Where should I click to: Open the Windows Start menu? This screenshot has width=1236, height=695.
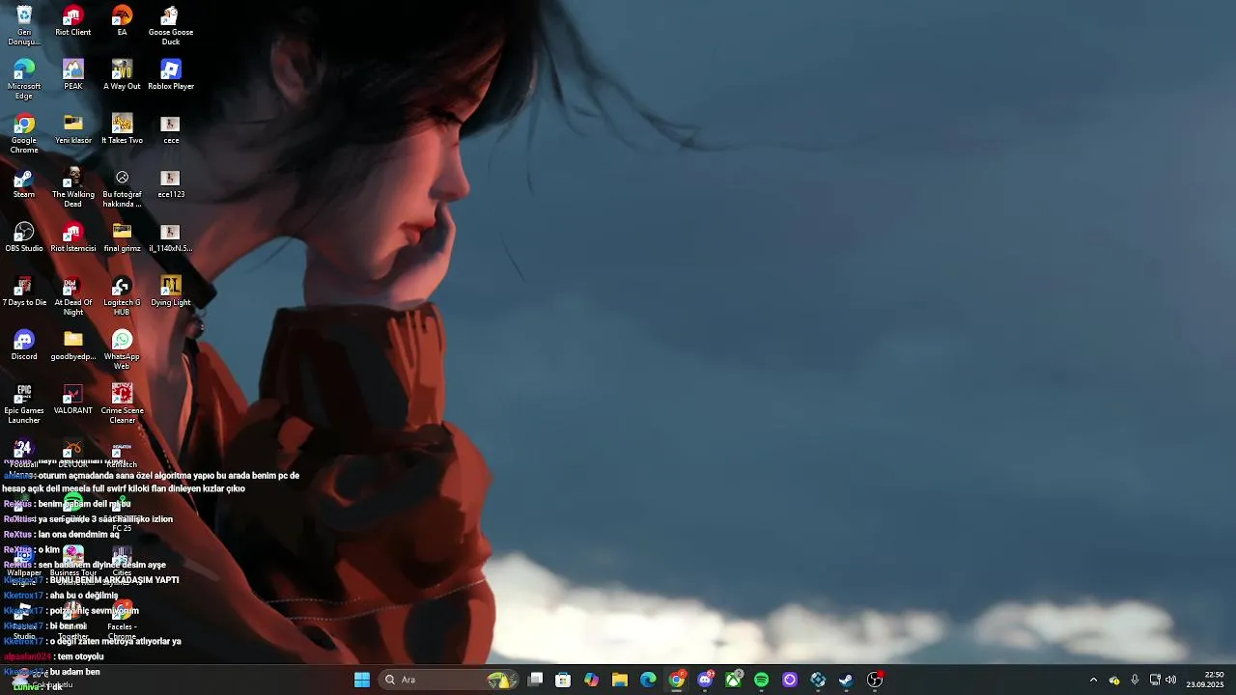click(362, 680)
